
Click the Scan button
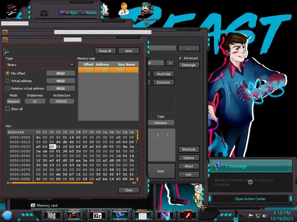point(161,171)
